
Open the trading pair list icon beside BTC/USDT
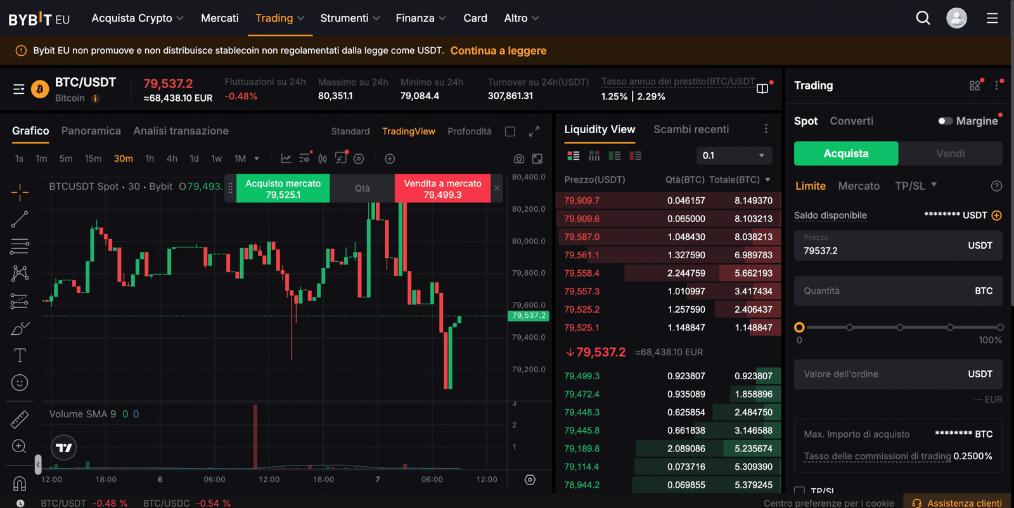19,89
